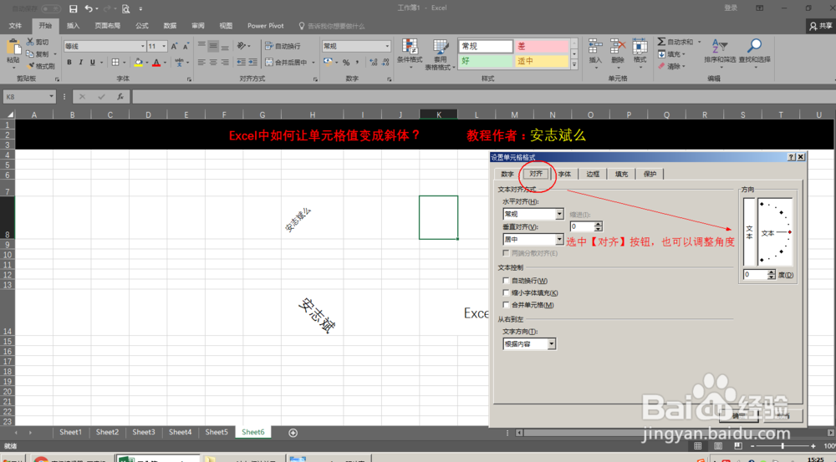The width and height of the screenshot is (836, 462).
Task: Open 垂直对齐 vertical alignment dropdown
Action: click(x=559, y=239)
